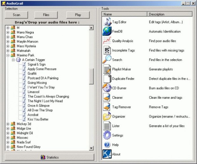
Task: Launch the Lister document icon
Action: (107, 126)
